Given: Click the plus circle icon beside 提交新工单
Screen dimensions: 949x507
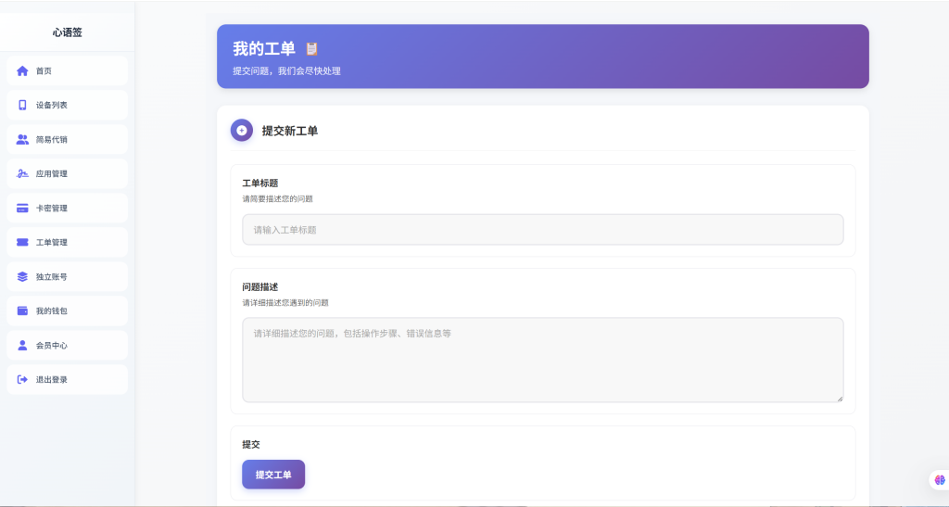Looking at the screenshot, I should tap(242, 130).
